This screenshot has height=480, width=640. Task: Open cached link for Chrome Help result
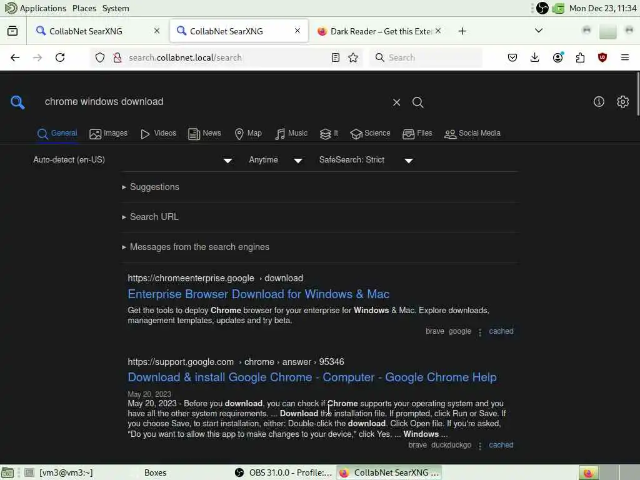point(501,445)
